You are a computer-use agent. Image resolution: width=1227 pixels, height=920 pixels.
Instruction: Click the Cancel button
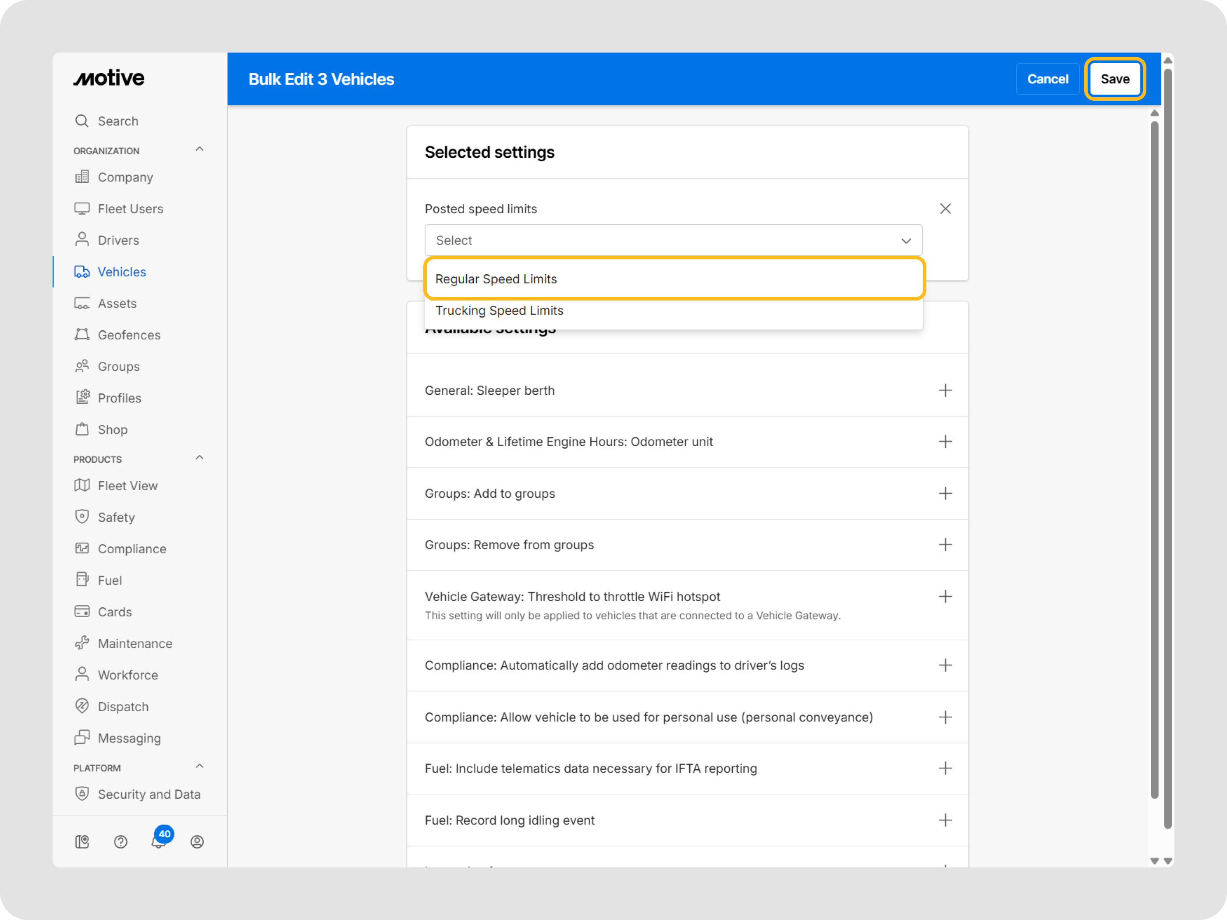(1047, 79)
